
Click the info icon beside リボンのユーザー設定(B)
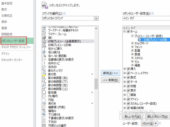[152, 13]
